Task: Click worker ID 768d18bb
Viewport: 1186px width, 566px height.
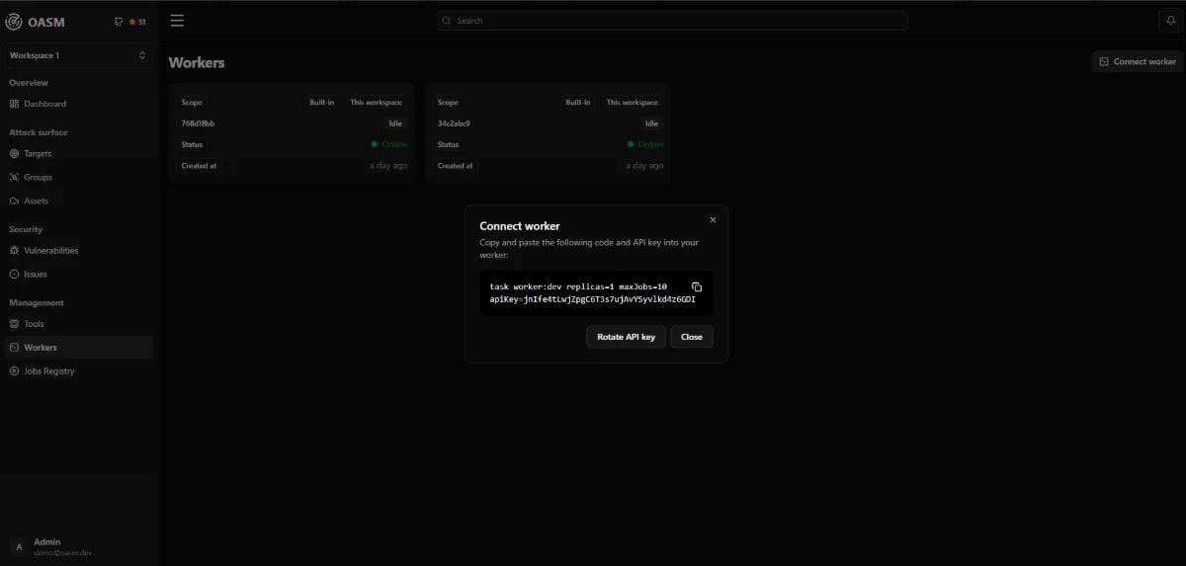Action: pyautogui.click(x=198, y=123)
